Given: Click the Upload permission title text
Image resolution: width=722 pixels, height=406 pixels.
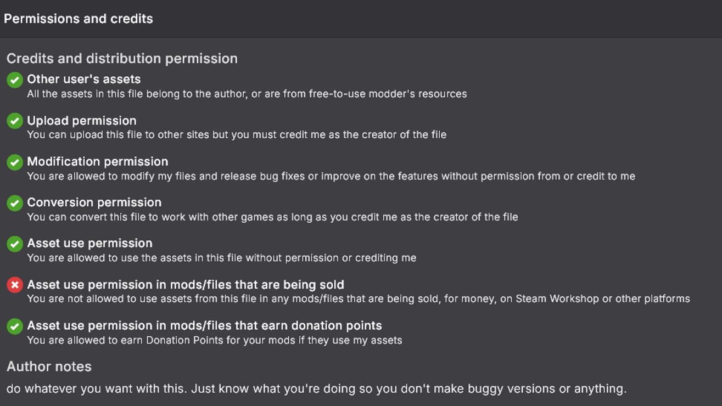Looking at the screenshot, I should 82,121.
